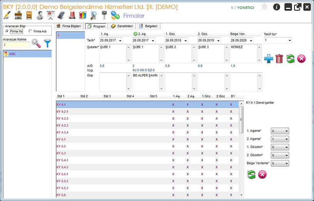Click the red trash delete icon
This screenshot has height=201, width=314.
[x=279, y=59]
